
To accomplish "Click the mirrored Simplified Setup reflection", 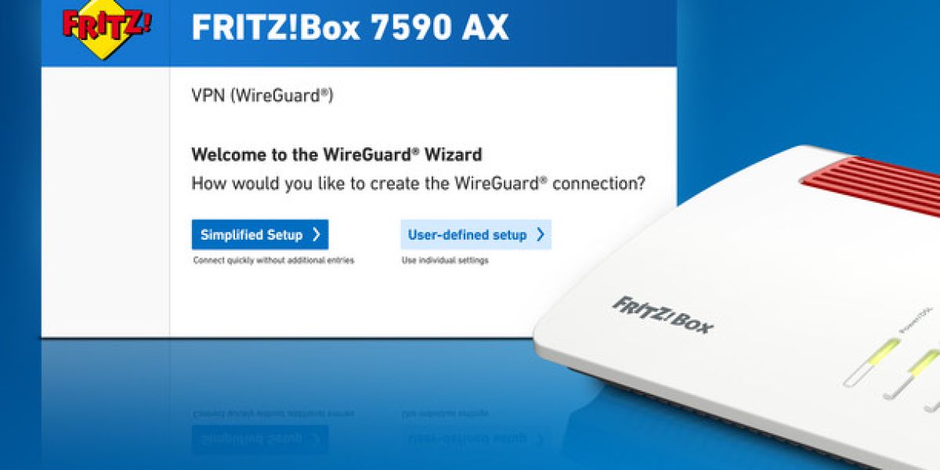I will pos(260,439).
